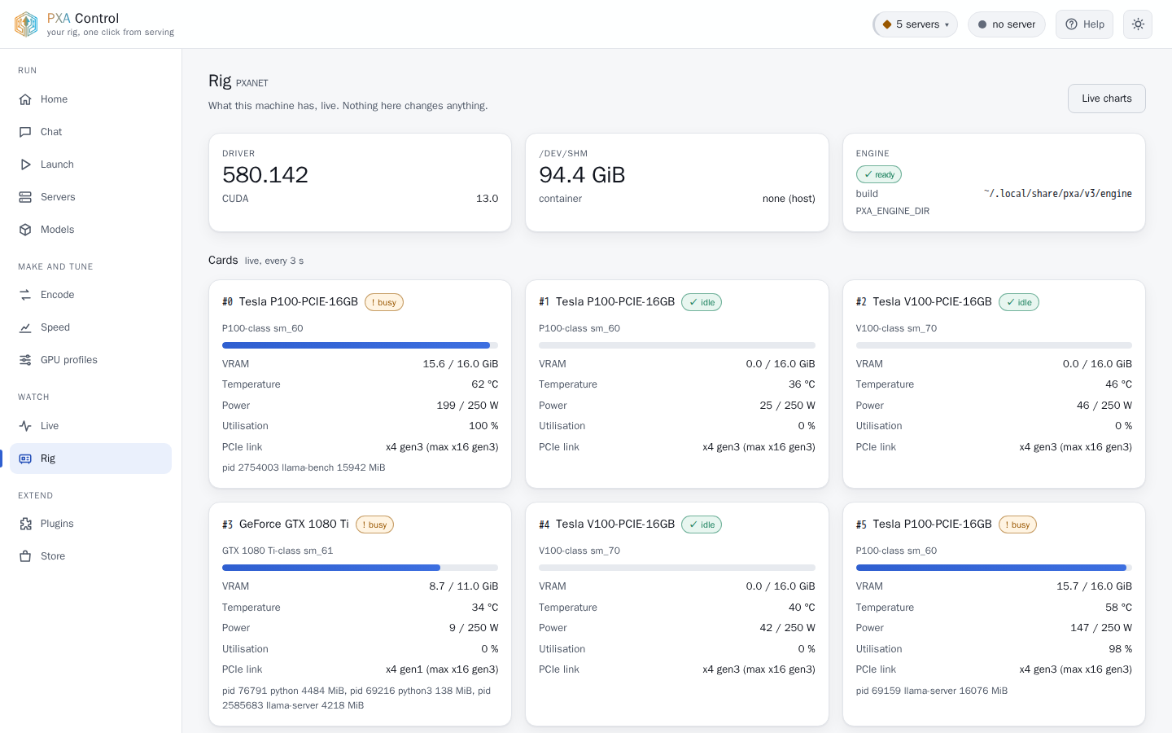Click the 94.4 GiB shared memory value
The image size is (1172, 733).
[582, 175]
